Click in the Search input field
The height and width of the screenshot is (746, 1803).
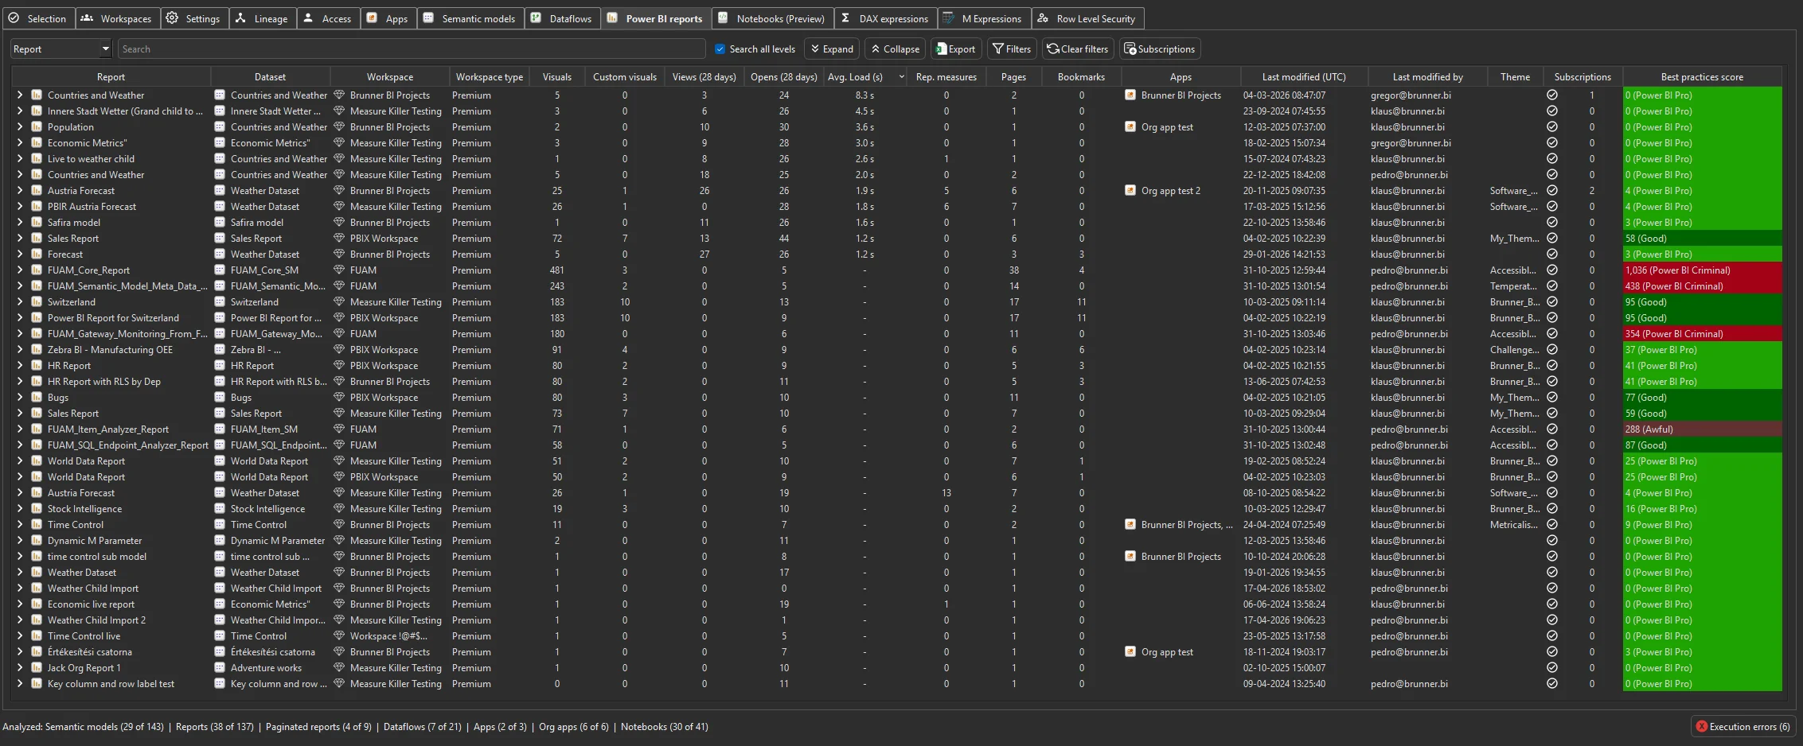click(x=412, y=49)
